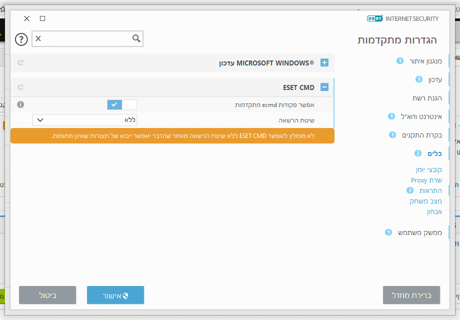Click inside the settings search field
Viewport: 460px width, 320px height.
click(x=87, y=38)
